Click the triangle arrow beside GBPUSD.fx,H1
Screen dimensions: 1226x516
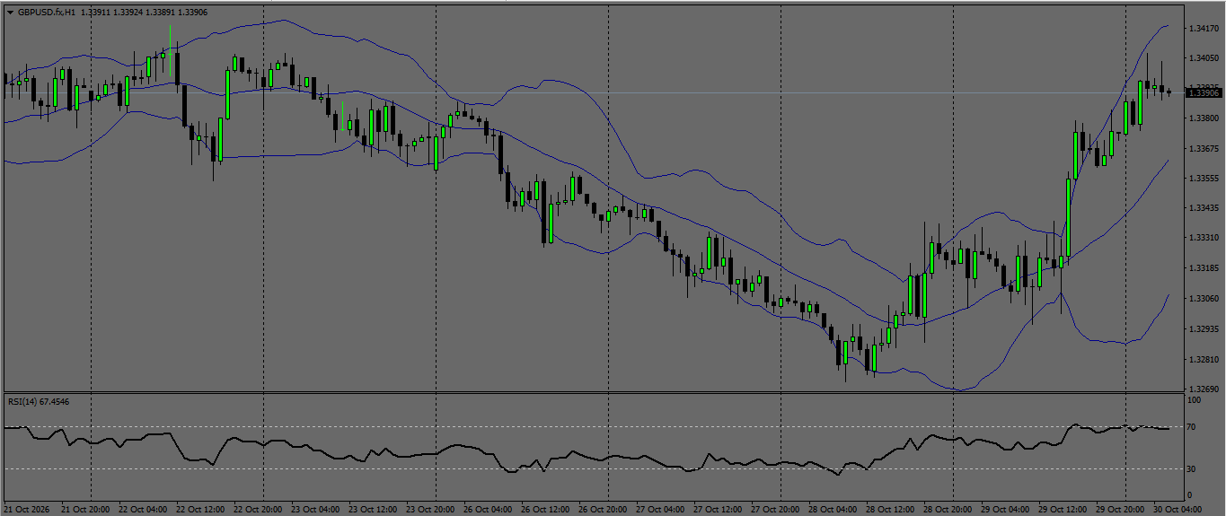10,13
